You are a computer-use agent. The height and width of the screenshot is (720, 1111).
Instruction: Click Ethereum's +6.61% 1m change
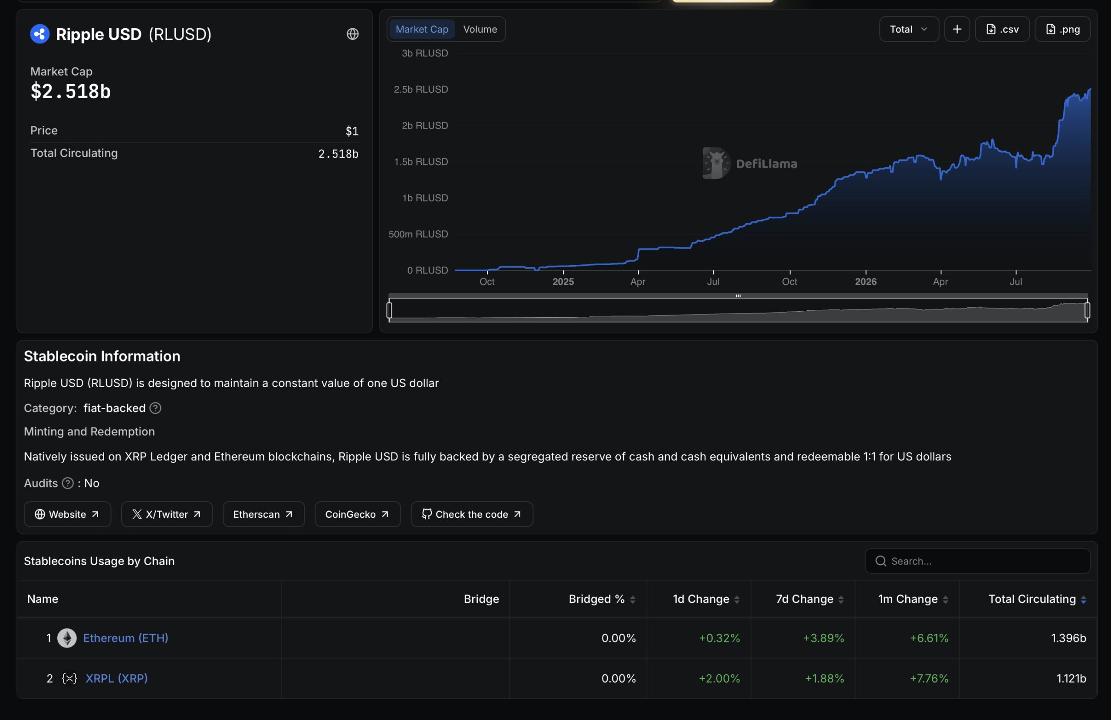point(929,638)
